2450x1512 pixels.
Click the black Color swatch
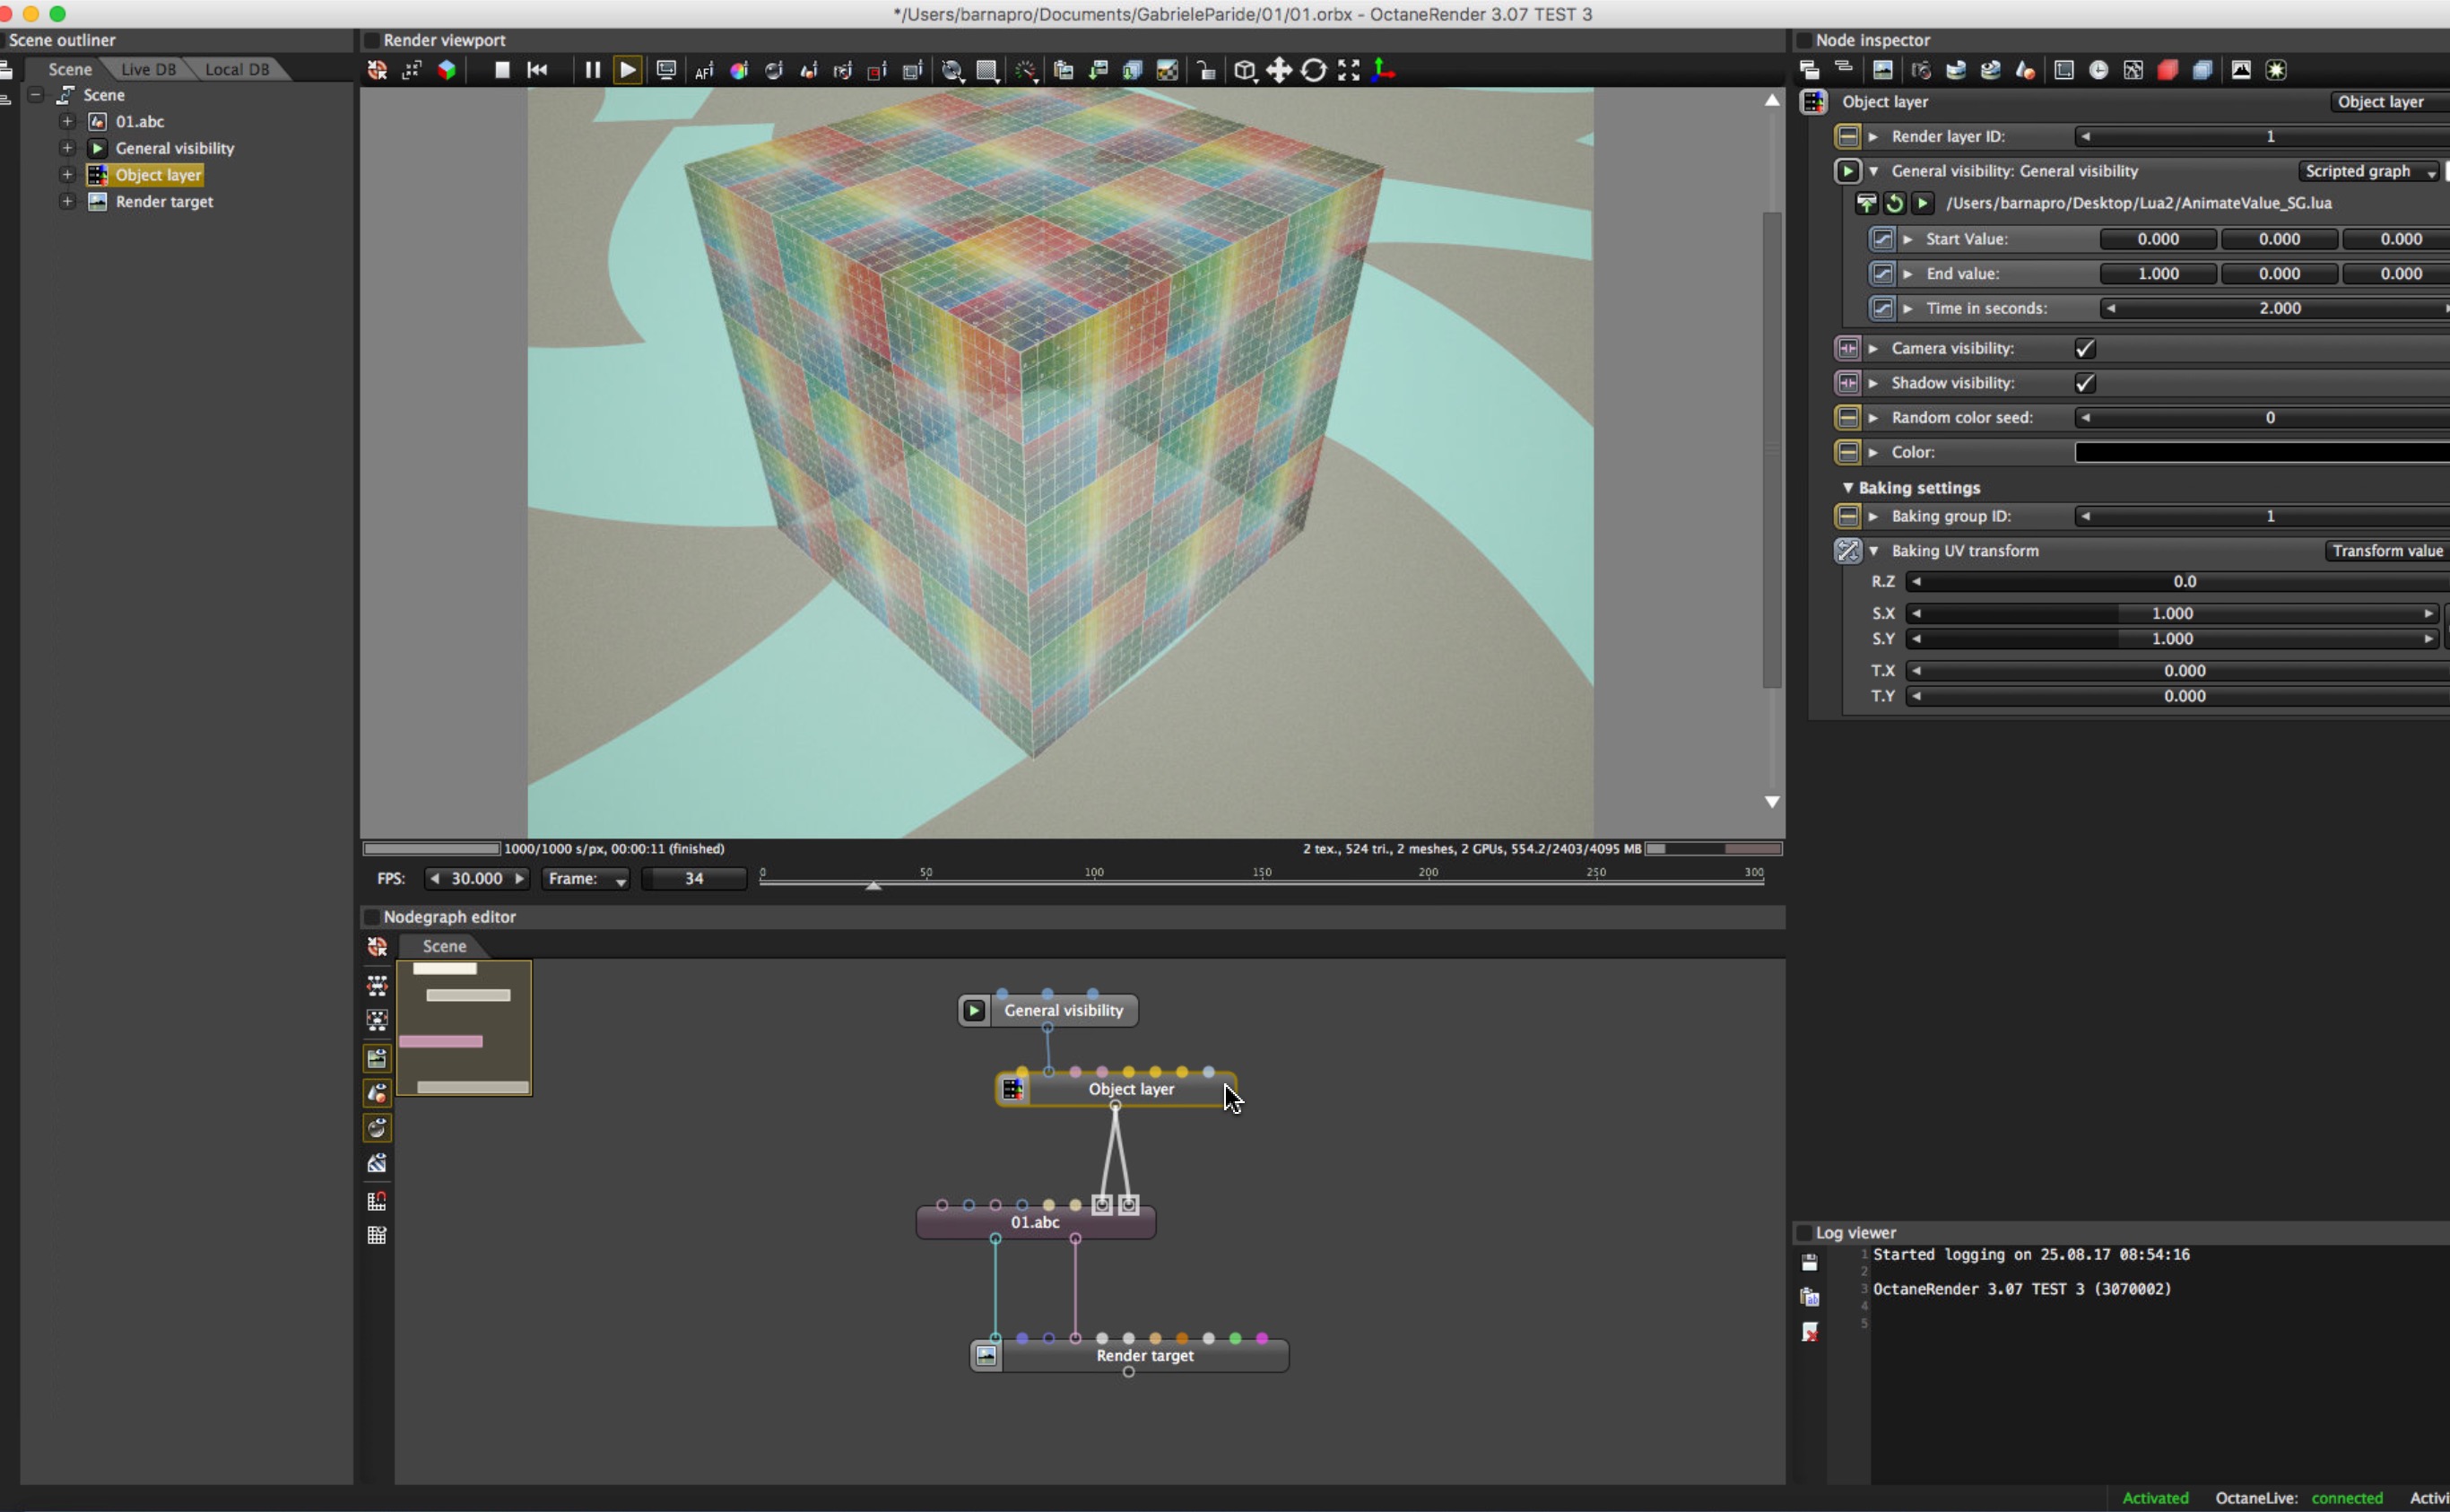coord(2260,452)
